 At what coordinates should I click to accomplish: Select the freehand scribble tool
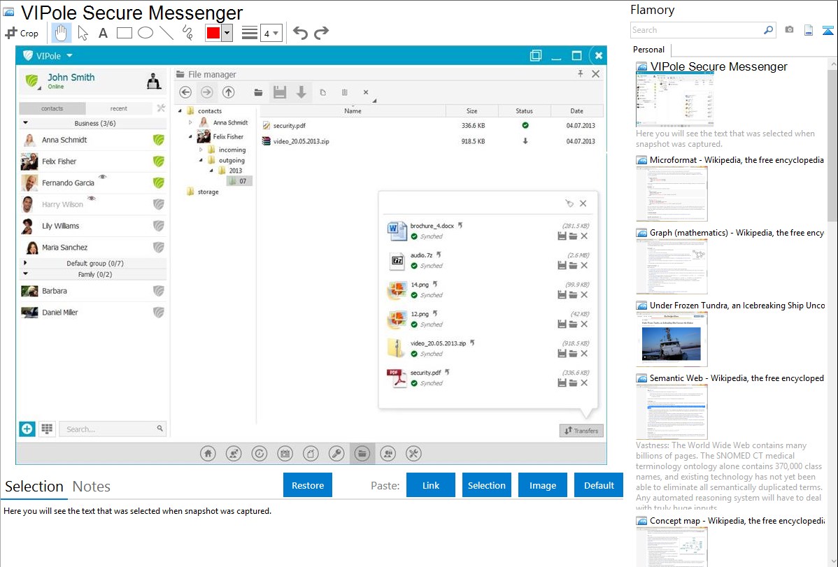click(187, 33)
